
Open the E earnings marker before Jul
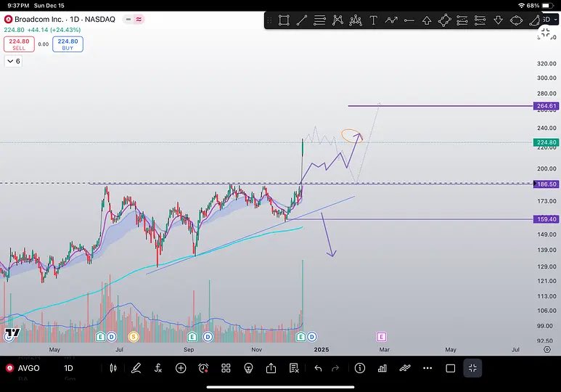tap(100, 337)
